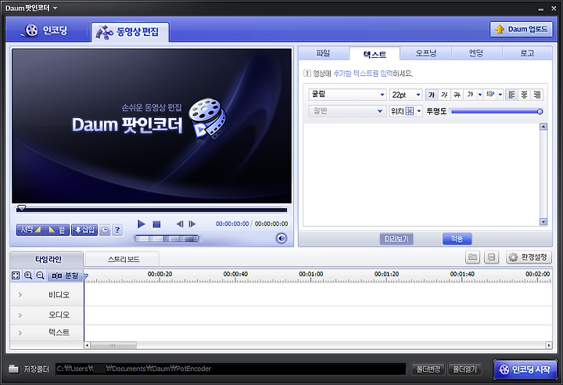Click the timeline scroll right arrow
Viewport: 563px width, 385px height.
549,345
